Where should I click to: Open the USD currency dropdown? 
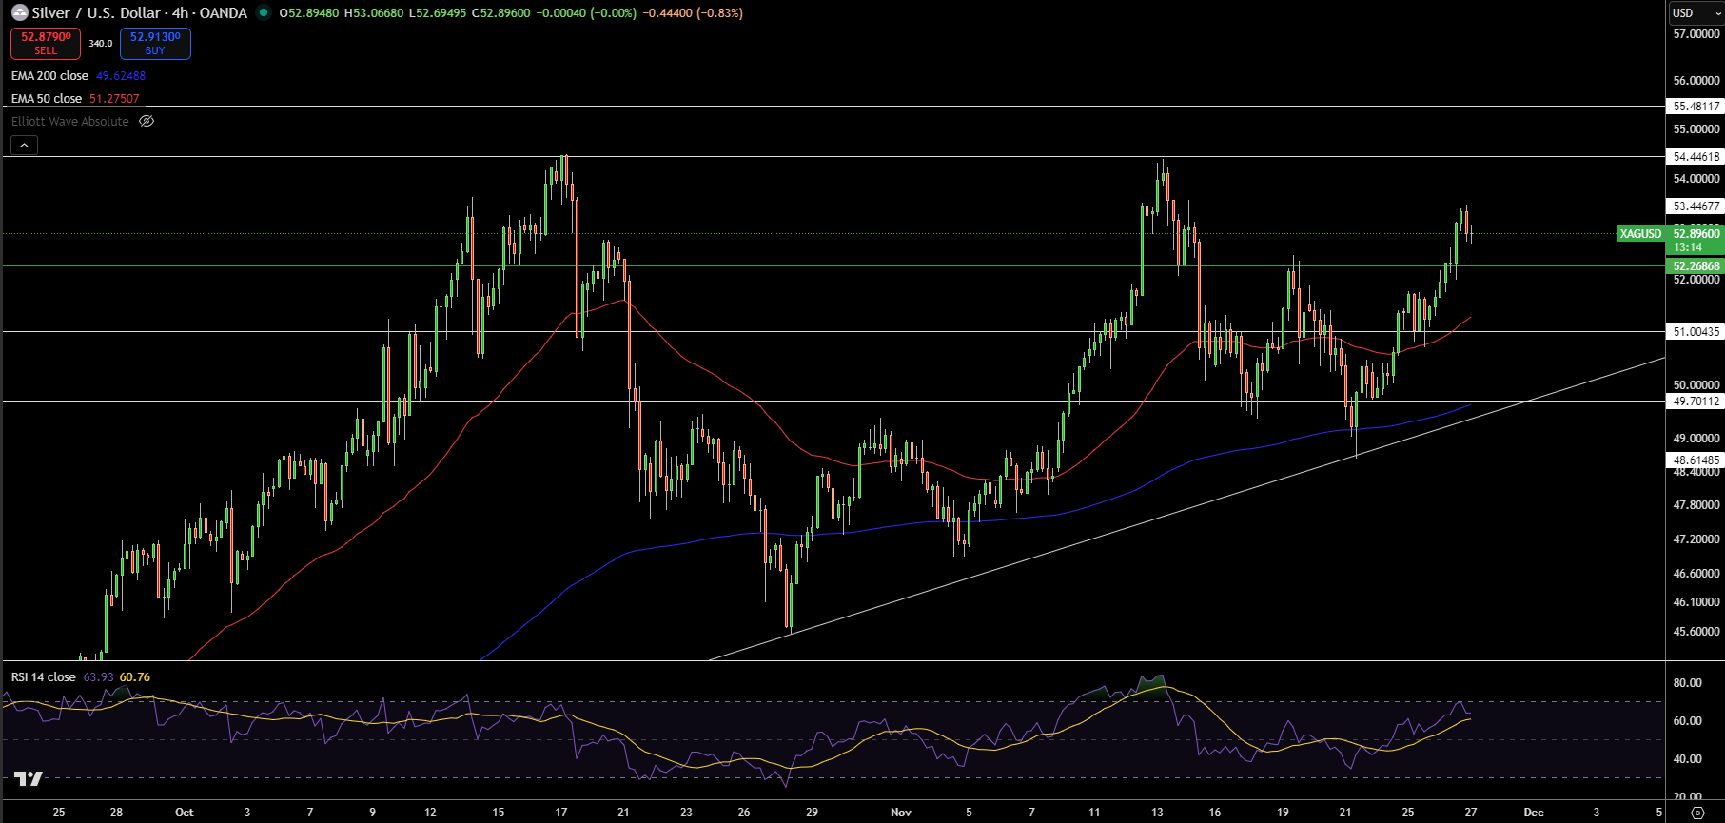point(1696,13)
